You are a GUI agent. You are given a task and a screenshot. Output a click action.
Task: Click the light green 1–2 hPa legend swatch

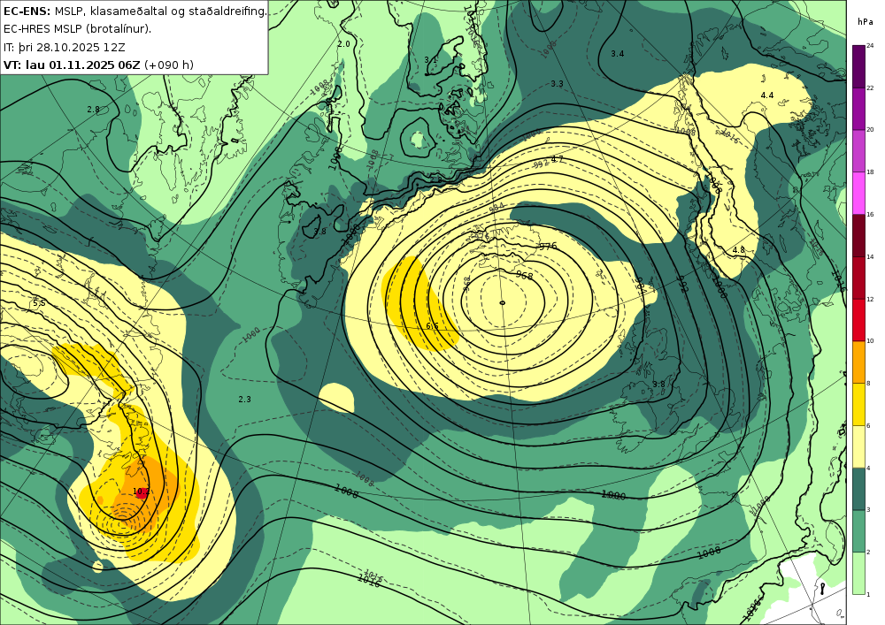tap(858, 573)
